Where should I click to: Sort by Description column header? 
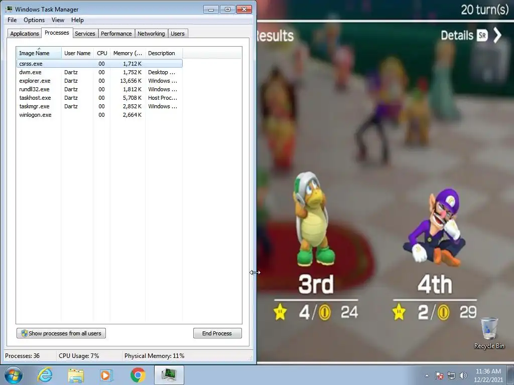click(x=164, y=53)
